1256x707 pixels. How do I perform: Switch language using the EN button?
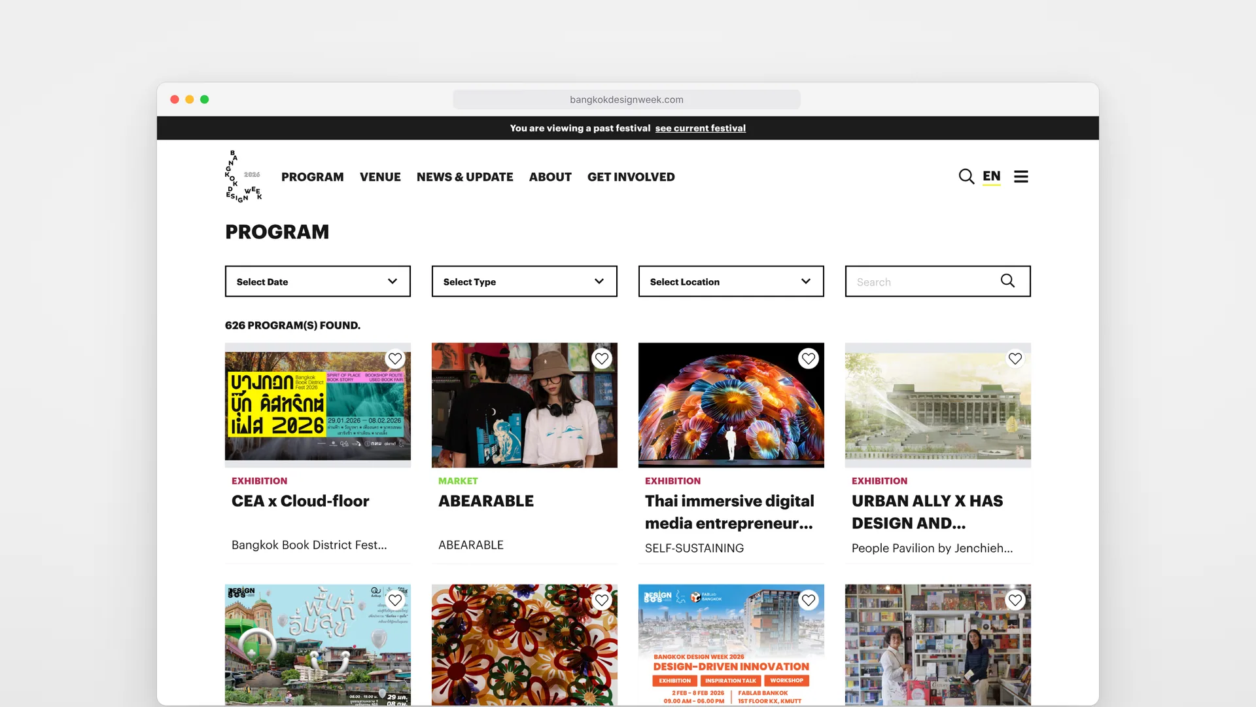pos(992,177)
